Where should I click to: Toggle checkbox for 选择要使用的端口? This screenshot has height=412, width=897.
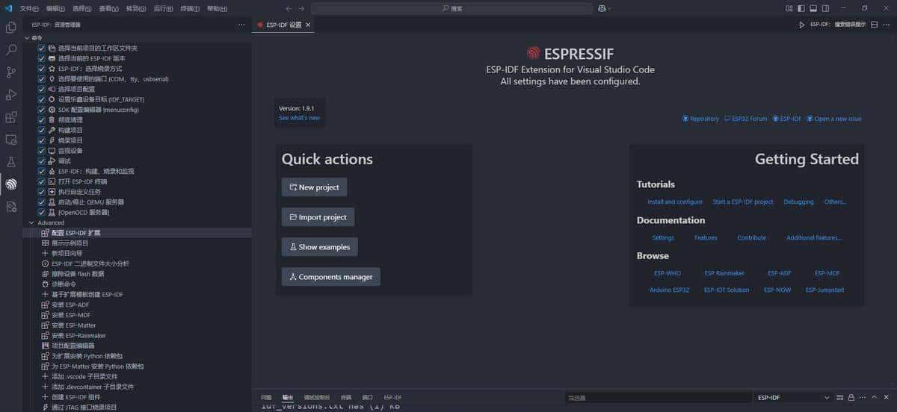(x=42, y=78)
